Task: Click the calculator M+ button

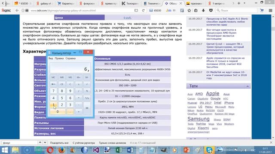Action: click(x=79, y=77)
